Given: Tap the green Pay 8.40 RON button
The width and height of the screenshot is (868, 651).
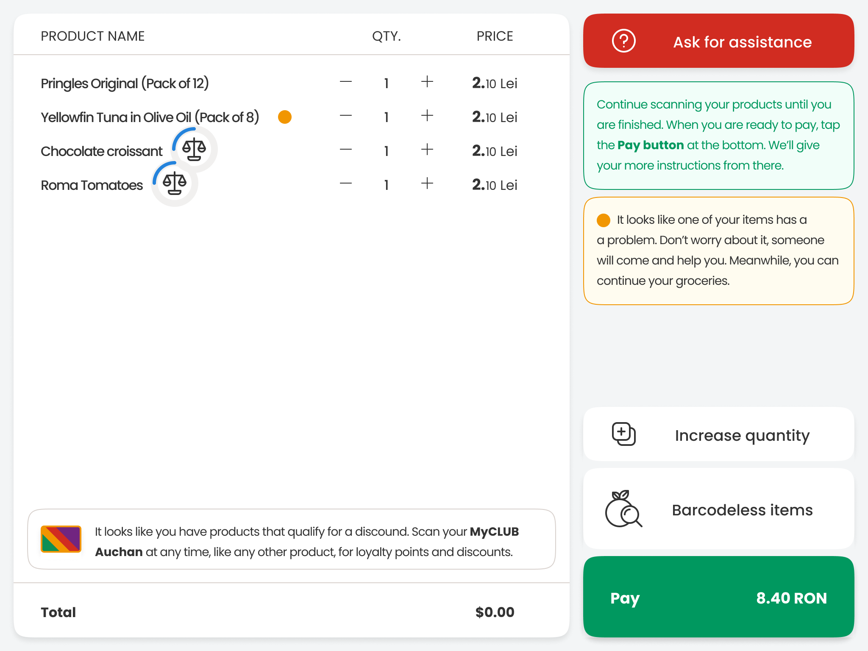Looking at the screenshot, I should tap(718, 597).
